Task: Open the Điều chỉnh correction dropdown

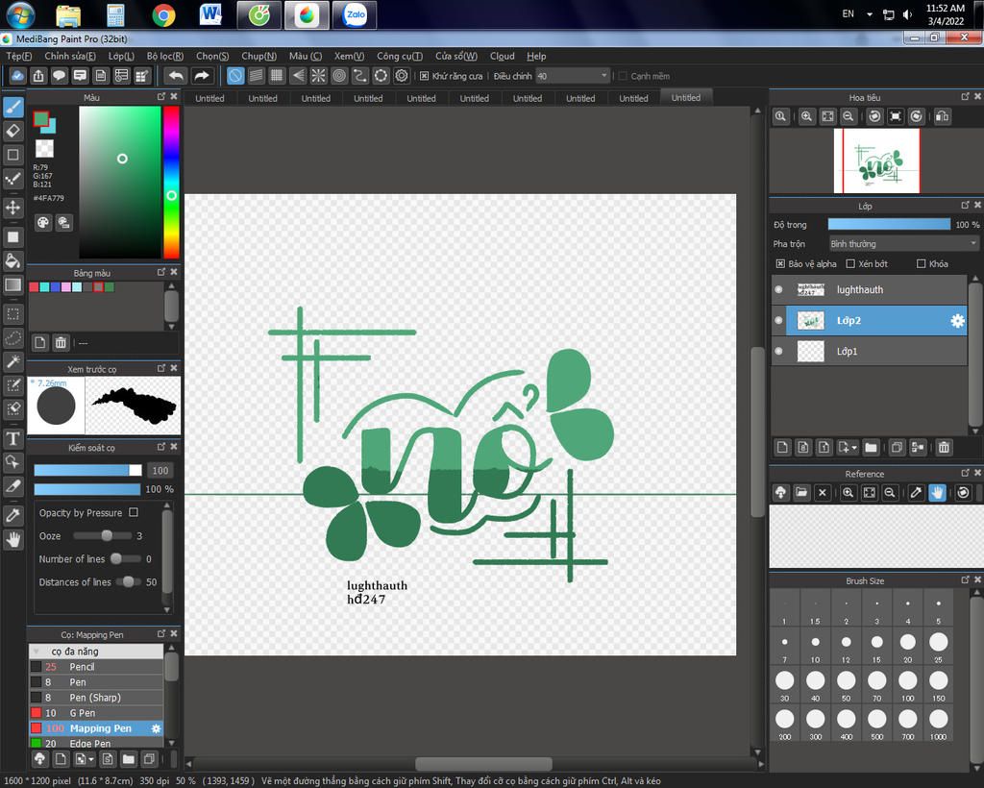Action: click(x=573, y=76)
